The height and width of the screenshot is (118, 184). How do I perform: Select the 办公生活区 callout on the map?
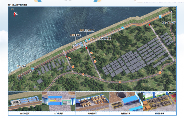click(75, 35)
